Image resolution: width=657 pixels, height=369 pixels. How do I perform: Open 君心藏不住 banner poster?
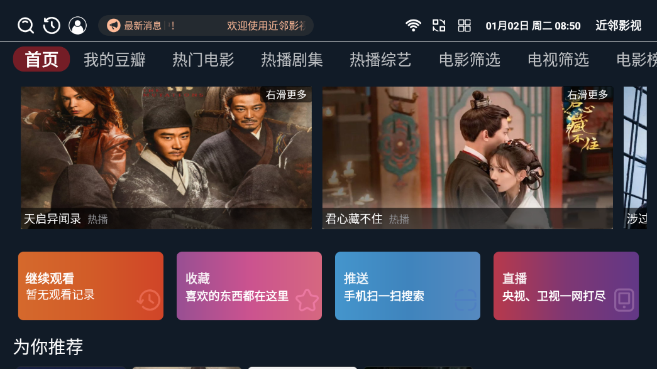click(468, 158)
